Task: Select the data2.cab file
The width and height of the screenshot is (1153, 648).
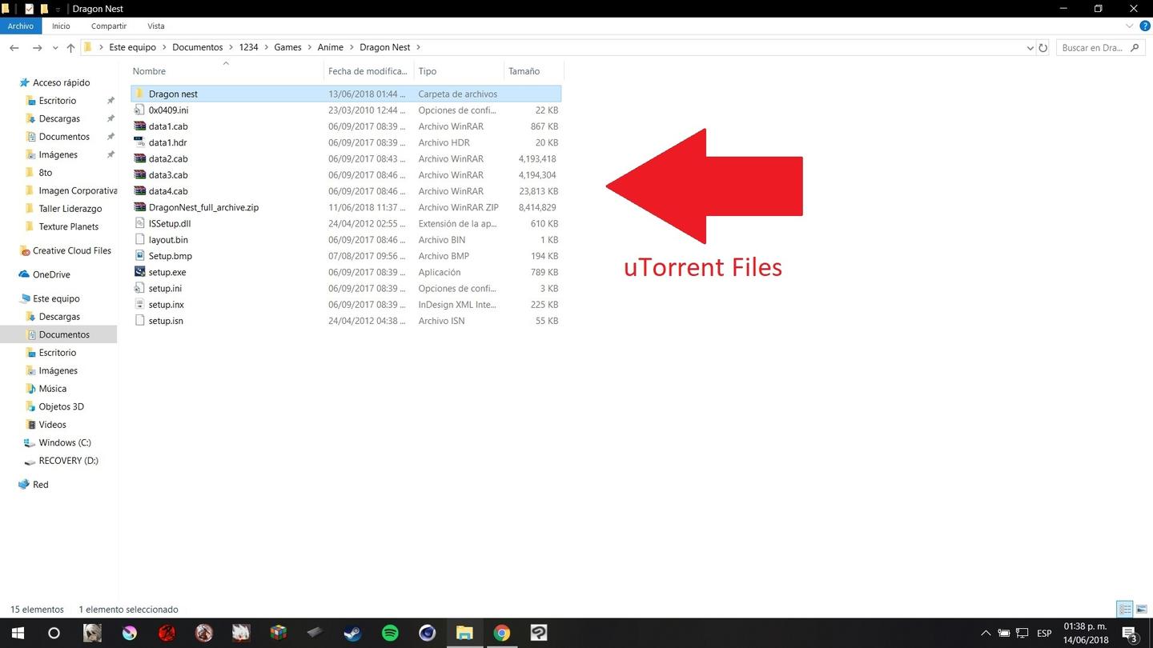Action: tap(168, 158)
